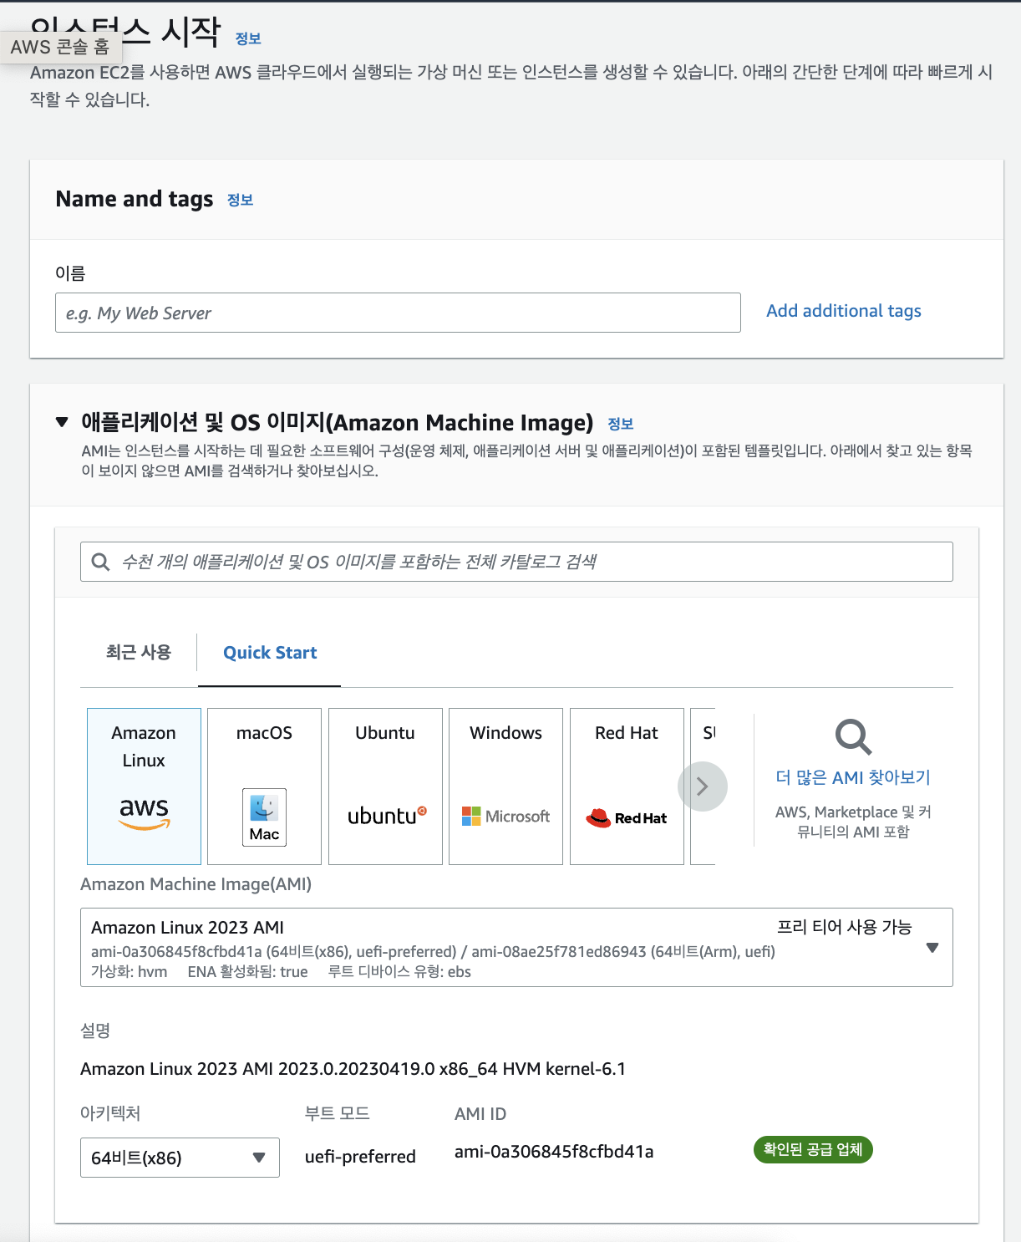The height and width of the screenshot is (1242, 1021).
Task: Click the ubuntu logo
Action: (387, 816)
